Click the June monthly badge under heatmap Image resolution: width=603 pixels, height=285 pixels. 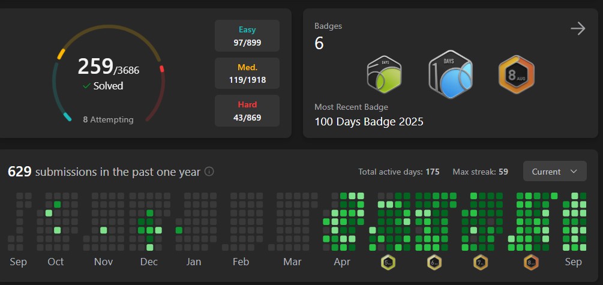434,262
